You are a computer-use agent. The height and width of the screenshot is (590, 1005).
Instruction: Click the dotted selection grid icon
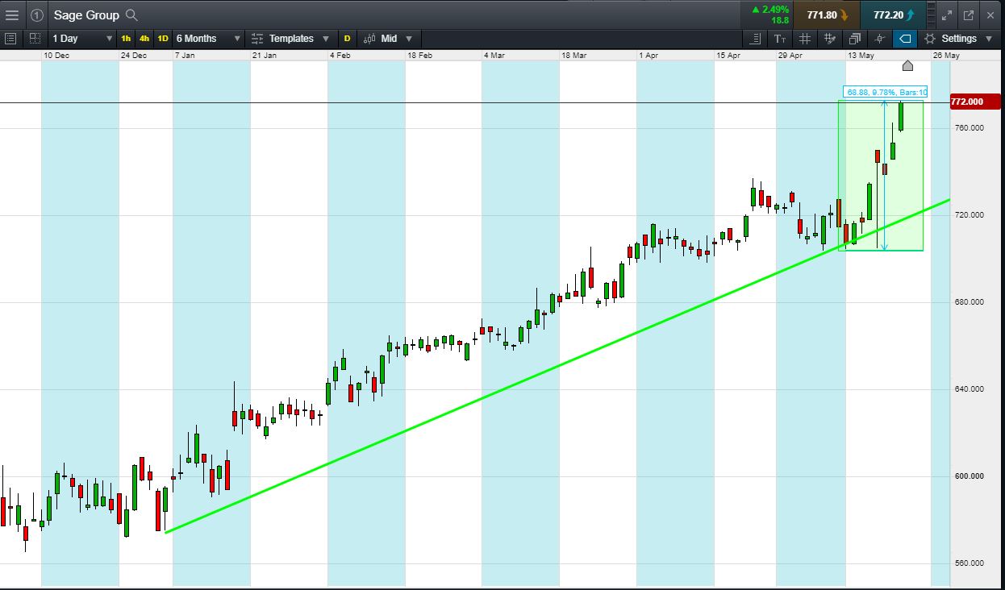pyautogui.click(x=35, y=38)
